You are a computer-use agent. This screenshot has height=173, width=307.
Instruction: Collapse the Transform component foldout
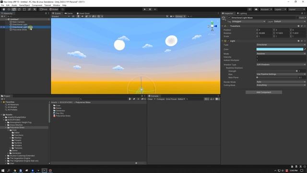[223, 26]
